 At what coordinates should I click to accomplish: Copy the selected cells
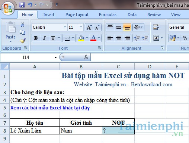[22, 32]
